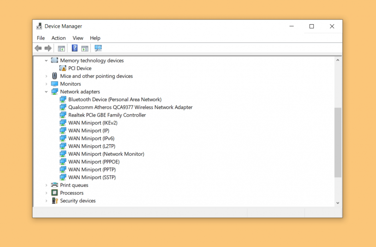Select WAN Miniport (PPPOE) label
Image resolution: width=376 pixels, height=247 pixels.
94,162
